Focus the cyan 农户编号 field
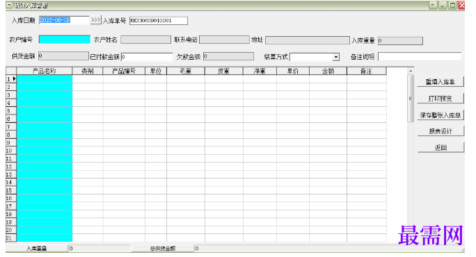This screenshot has width=476, height=257. [x=65, y=40]
